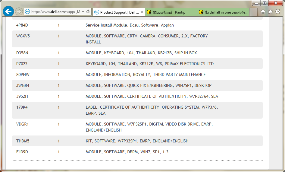Go back with the browser Back arrow

coord(8,12)
